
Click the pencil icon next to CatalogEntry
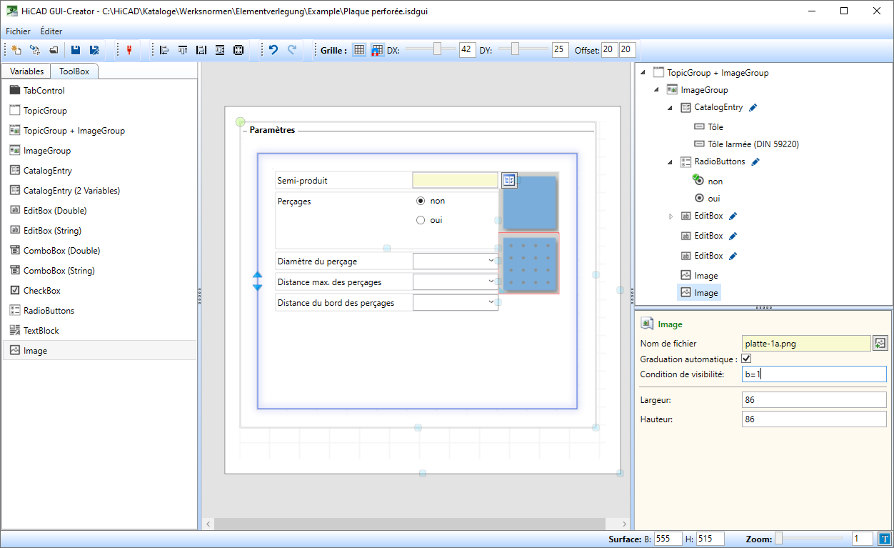[753, 108]
